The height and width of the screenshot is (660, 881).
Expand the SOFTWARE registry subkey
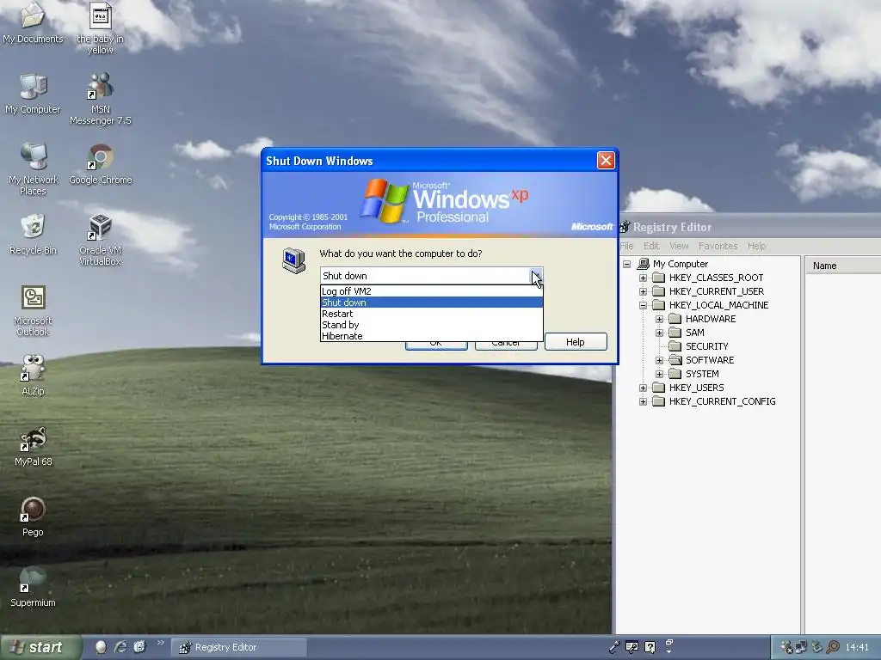point(660,360)
